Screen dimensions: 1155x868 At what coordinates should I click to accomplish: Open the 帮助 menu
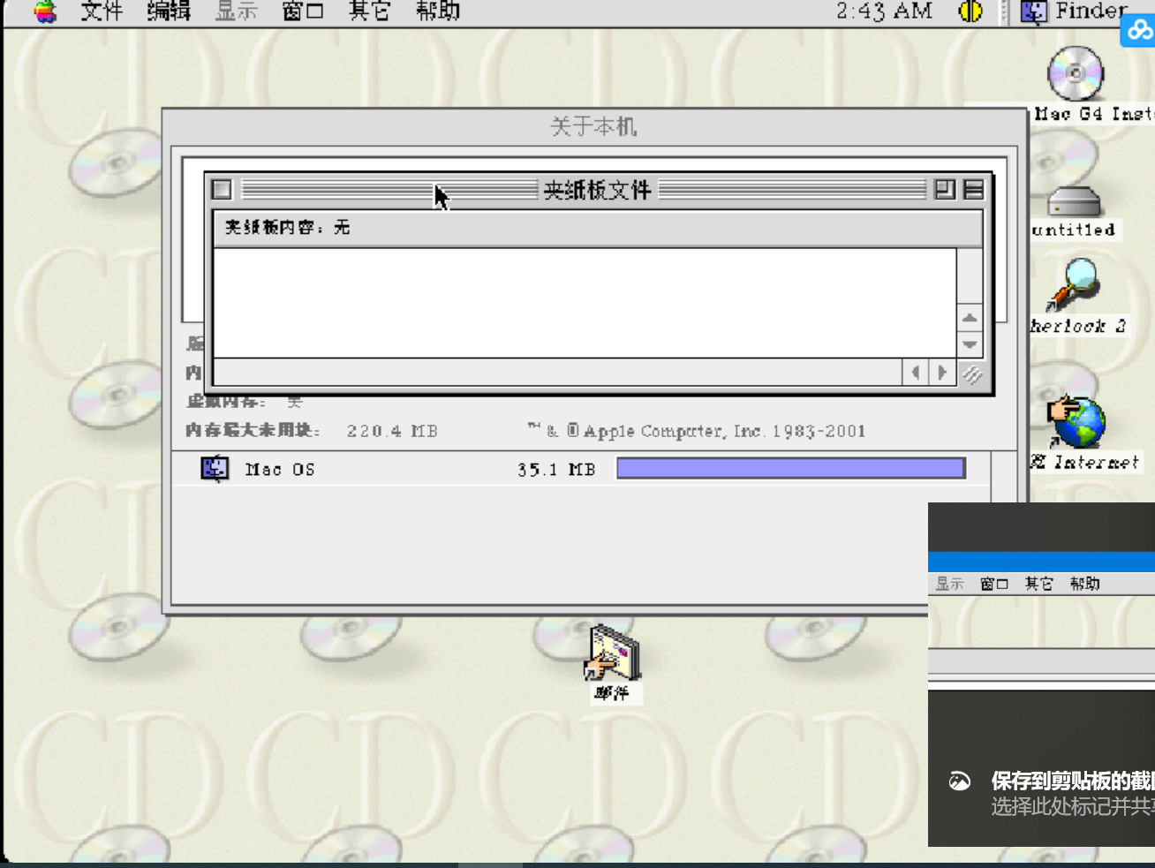(x=436, y=11)
